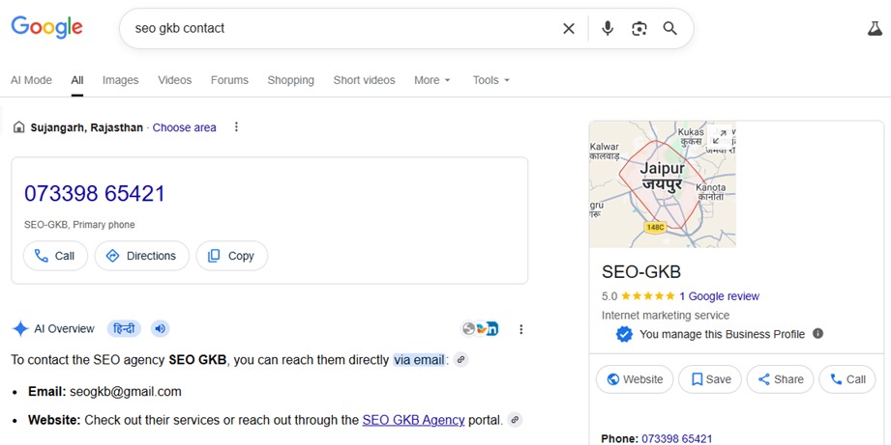Start voice search with the microphone icon
This screenshot has height=445, width=891.
(x=608, y=28)
